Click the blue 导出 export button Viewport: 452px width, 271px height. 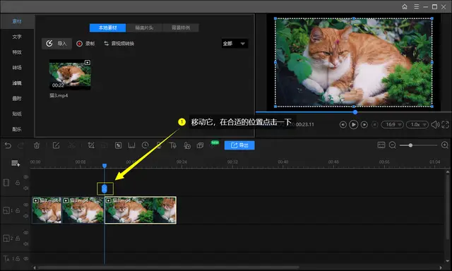point(239,145)
